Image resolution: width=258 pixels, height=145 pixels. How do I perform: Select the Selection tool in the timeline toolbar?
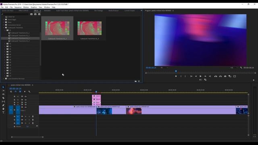coord(3,87)
